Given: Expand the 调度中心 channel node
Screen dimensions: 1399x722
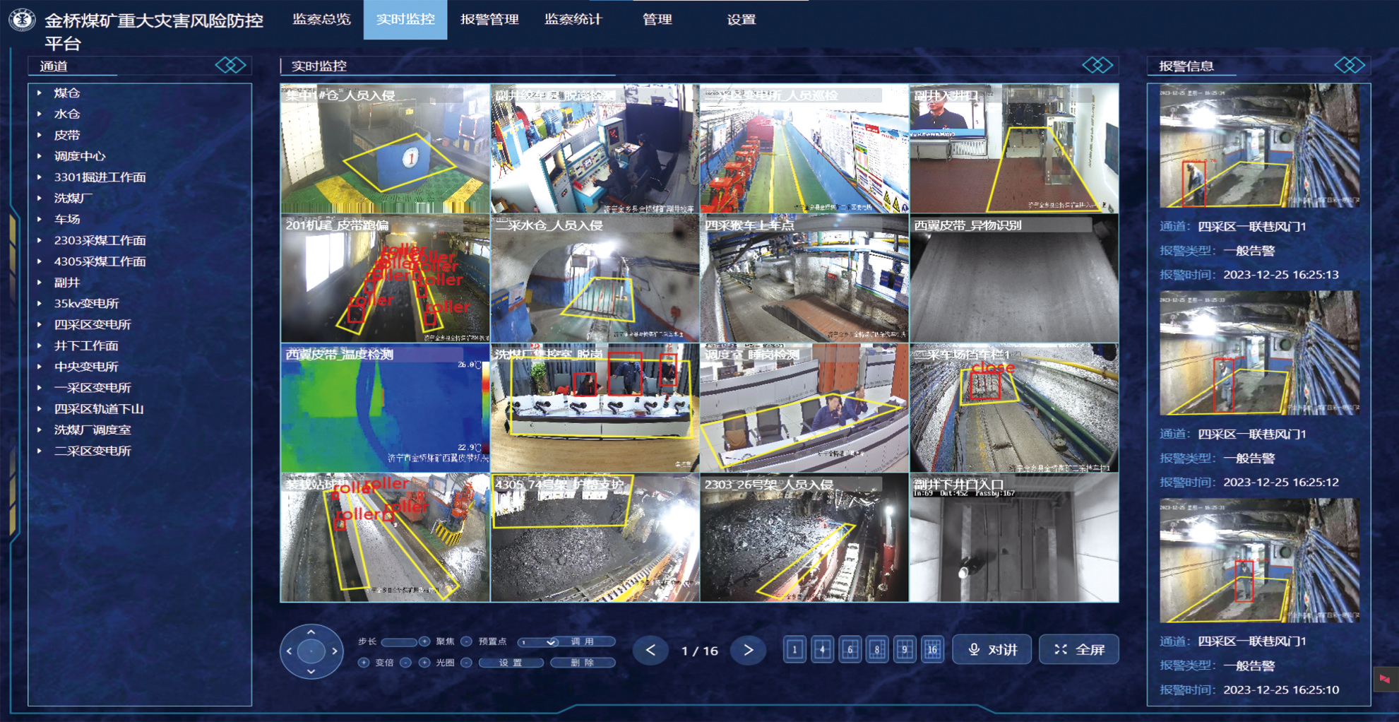Looking at the screenshot, I should tap(40, 156).
